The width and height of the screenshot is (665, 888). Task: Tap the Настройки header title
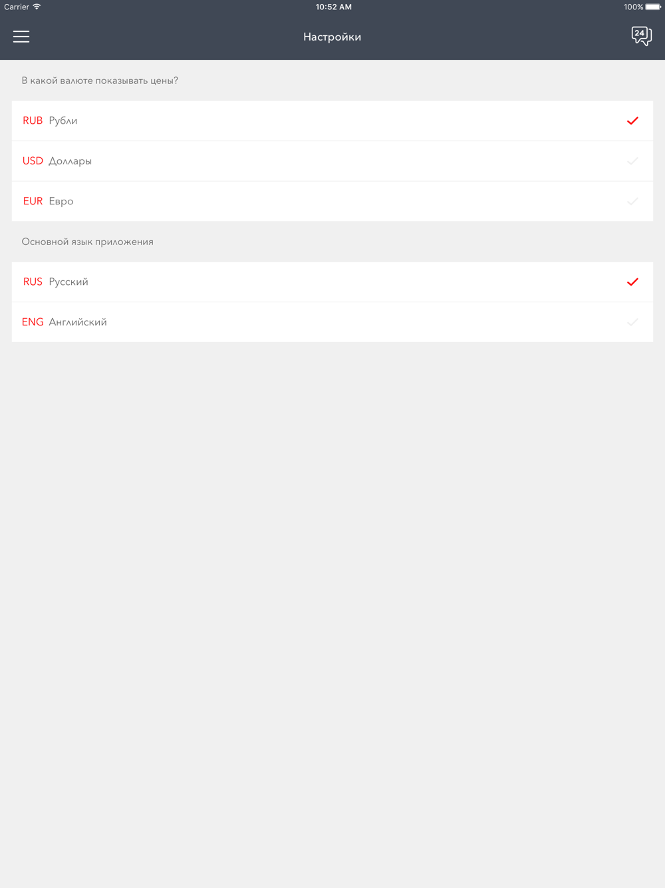[x=332, y=37]
